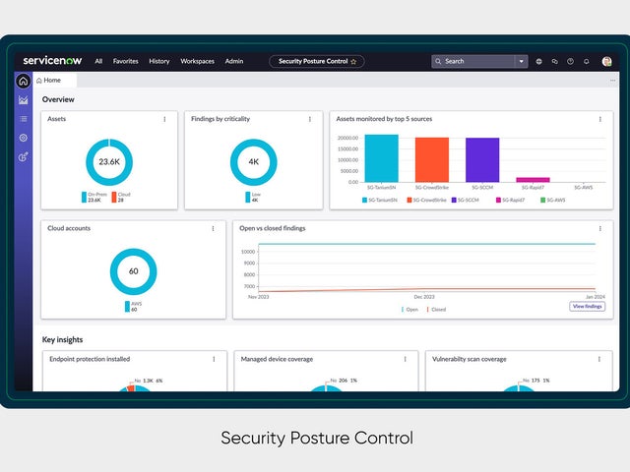This screenshot has height=472, width=630.
Task: Click the Nov 2023 axis label
Action: (x=258, y=297)
